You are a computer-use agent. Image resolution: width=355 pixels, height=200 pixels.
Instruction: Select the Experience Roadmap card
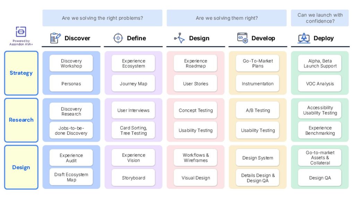(x=196, y=63)
